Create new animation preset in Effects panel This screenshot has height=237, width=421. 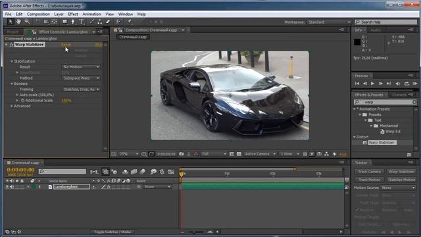(409, 155)
